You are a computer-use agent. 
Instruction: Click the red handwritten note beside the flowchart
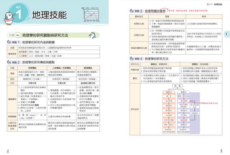209,103
